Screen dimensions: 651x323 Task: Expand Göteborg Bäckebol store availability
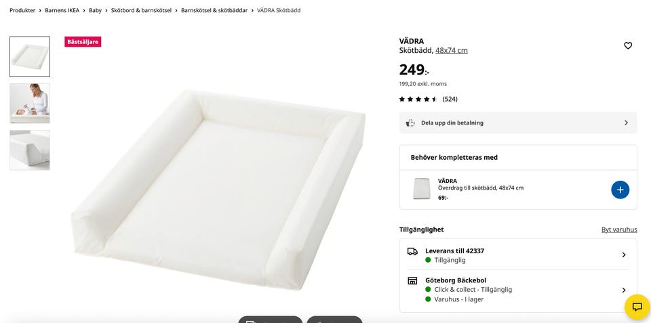[624, 290]
